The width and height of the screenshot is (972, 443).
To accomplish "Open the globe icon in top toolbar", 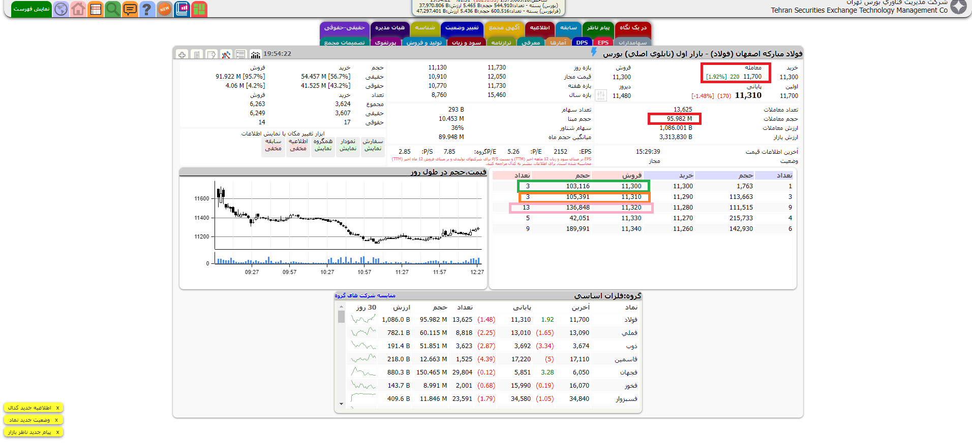I will [x=61, y=9].
